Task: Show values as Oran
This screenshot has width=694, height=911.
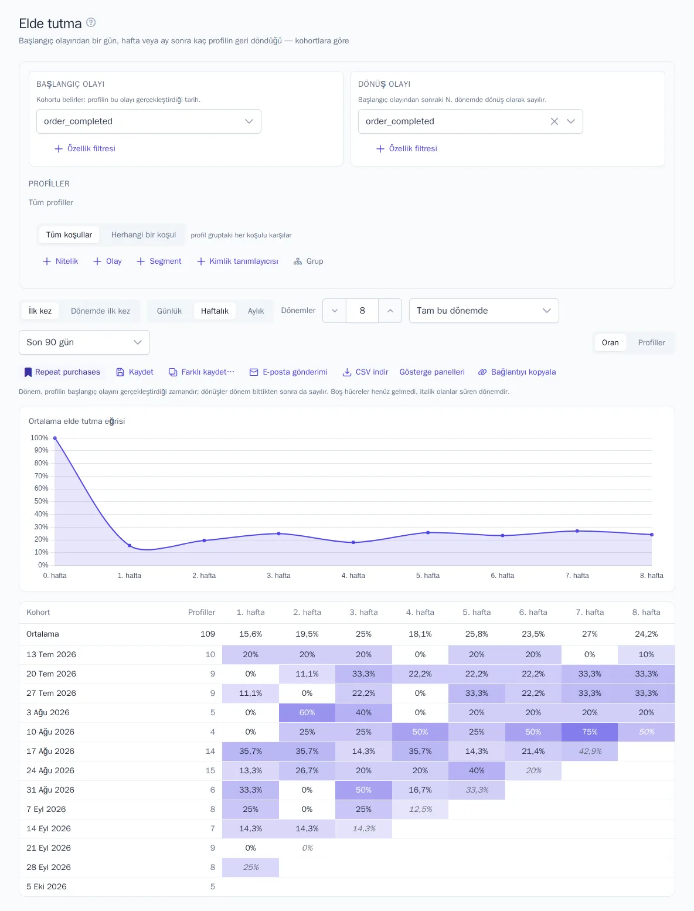Action: pyautogui.click(x=610, y=343)
